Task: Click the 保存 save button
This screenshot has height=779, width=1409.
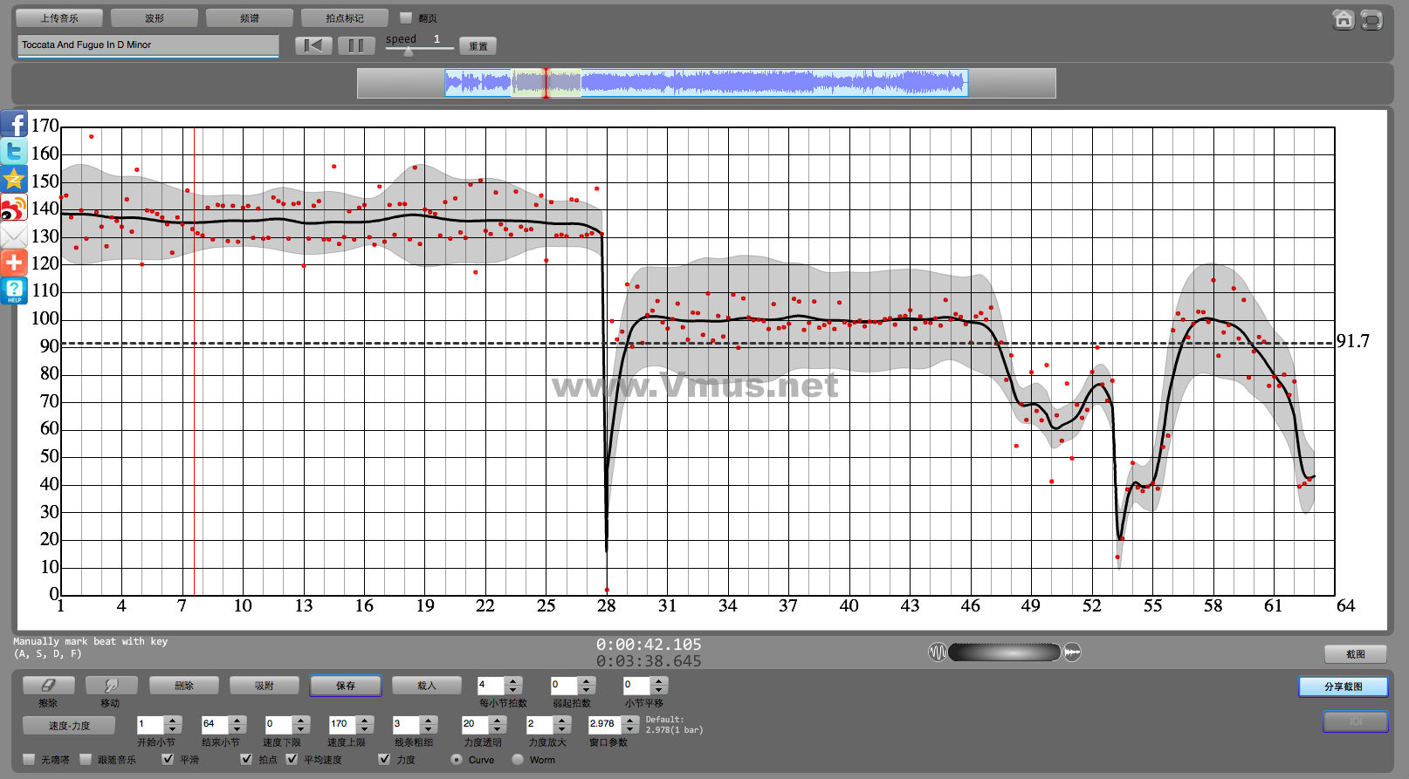Action: [346, 686]
